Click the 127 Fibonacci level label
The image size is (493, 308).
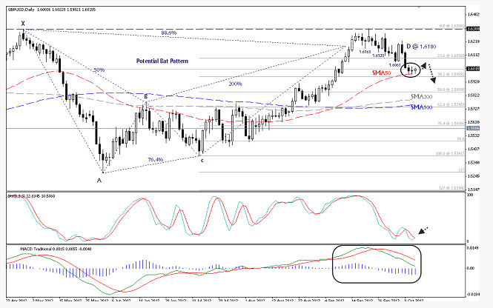pos(451,188)
